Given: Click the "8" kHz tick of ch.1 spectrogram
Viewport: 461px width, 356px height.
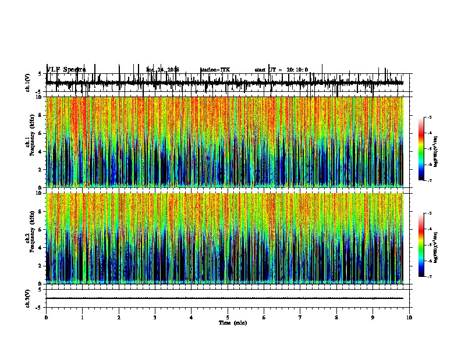Looking at the screenshot, I should 41,115.
